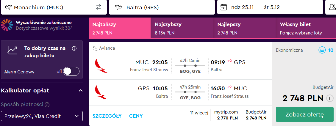The height and width of the screenshot is (126, 336).
Task: Click info icon next to the price advice
Action: (74, 48)
